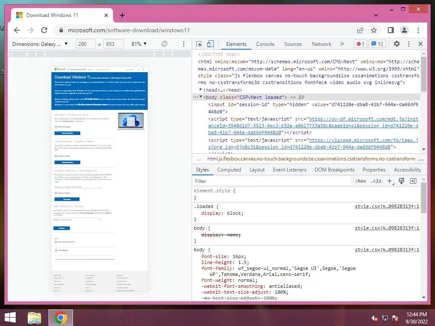Viewport: 435px width, 326px height.
Task: Open device toolbar more options menu
Action: click(x=184, y=44)
